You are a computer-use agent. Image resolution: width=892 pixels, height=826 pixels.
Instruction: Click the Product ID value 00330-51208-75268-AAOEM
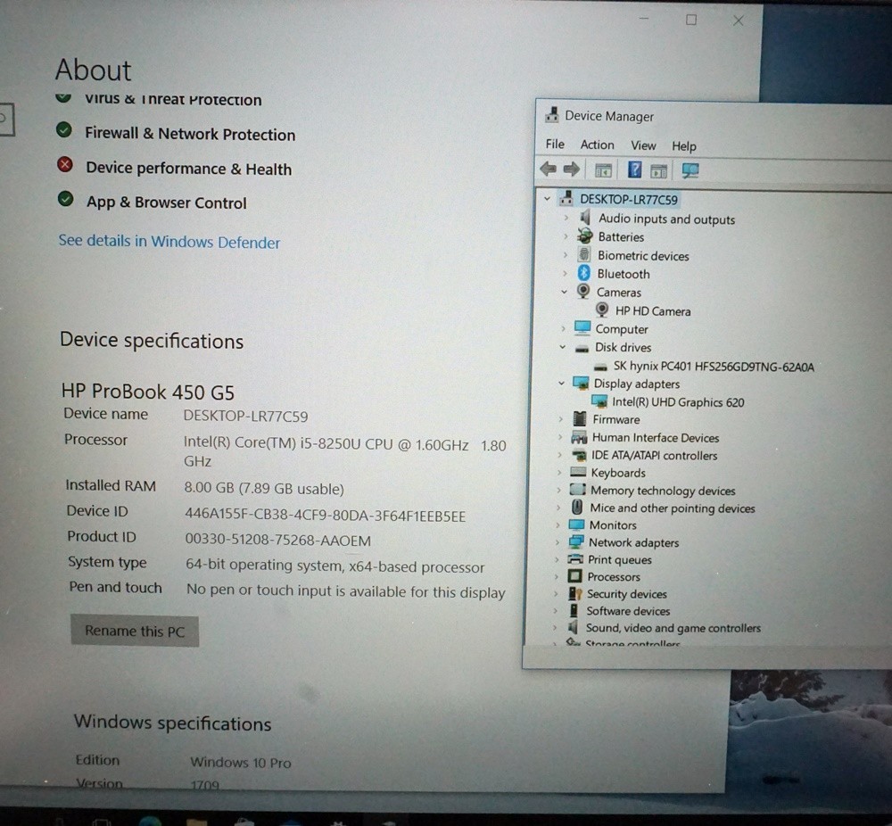click(x=277, y=540)
